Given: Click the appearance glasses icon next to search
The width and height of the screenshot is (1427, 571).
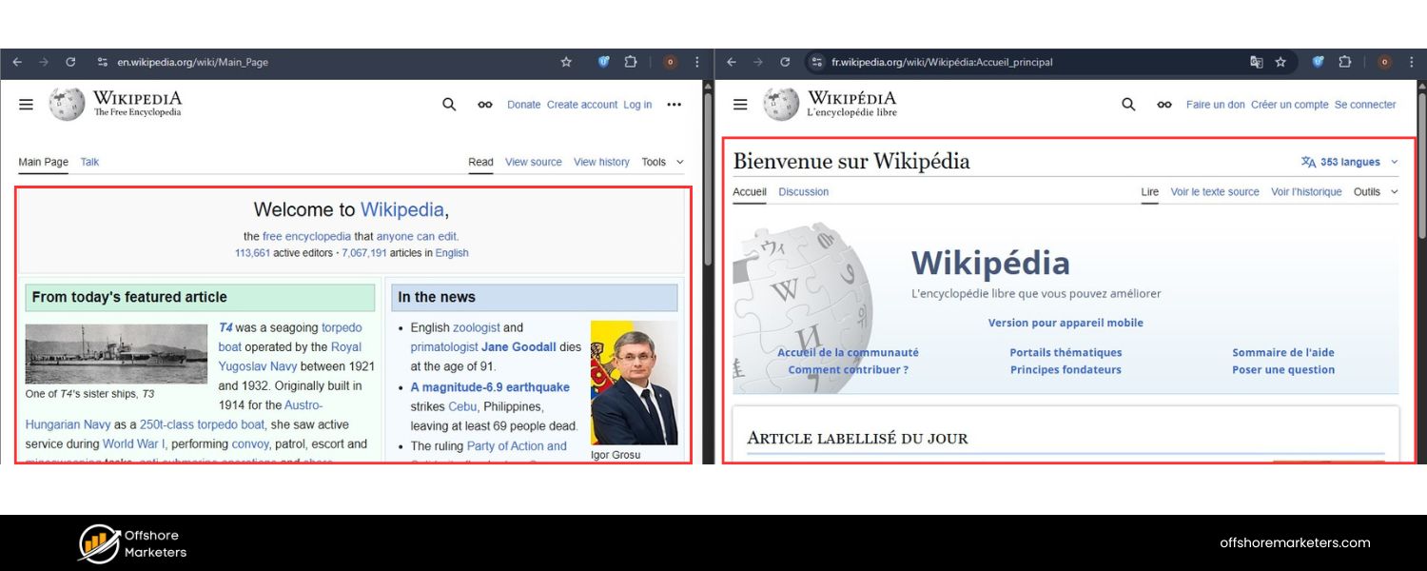Looking at the screenshot, I should click(x=485, y=105).
